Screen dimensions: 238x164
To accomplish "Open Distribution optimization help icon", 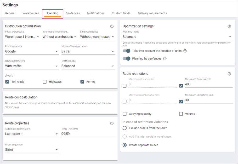I will click(112, 26).
